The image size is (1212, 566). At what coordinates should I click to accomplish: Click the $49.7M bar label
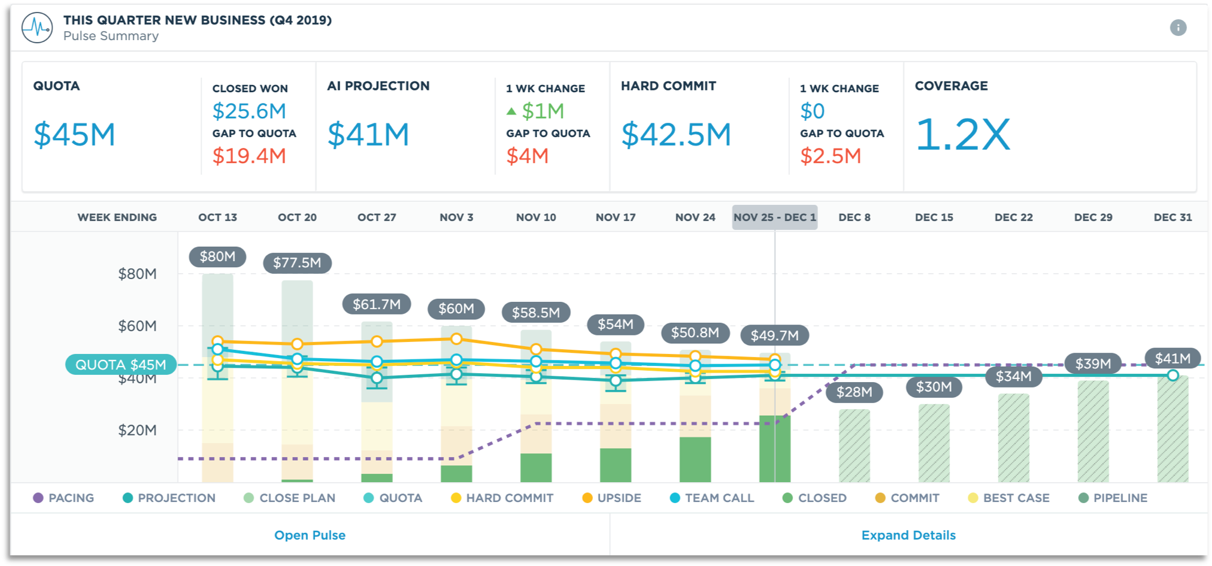click(775, 335)
